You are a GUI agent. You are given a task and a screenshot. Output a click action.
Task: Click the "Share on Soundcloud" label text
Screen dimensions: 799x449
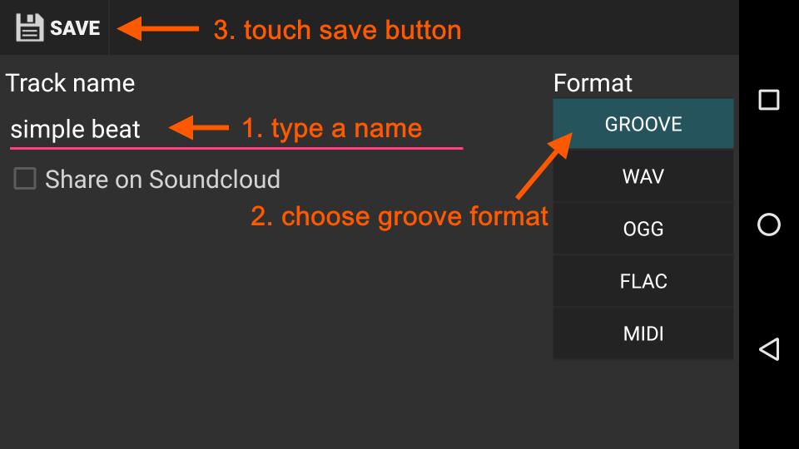click(x=162, y=179)
